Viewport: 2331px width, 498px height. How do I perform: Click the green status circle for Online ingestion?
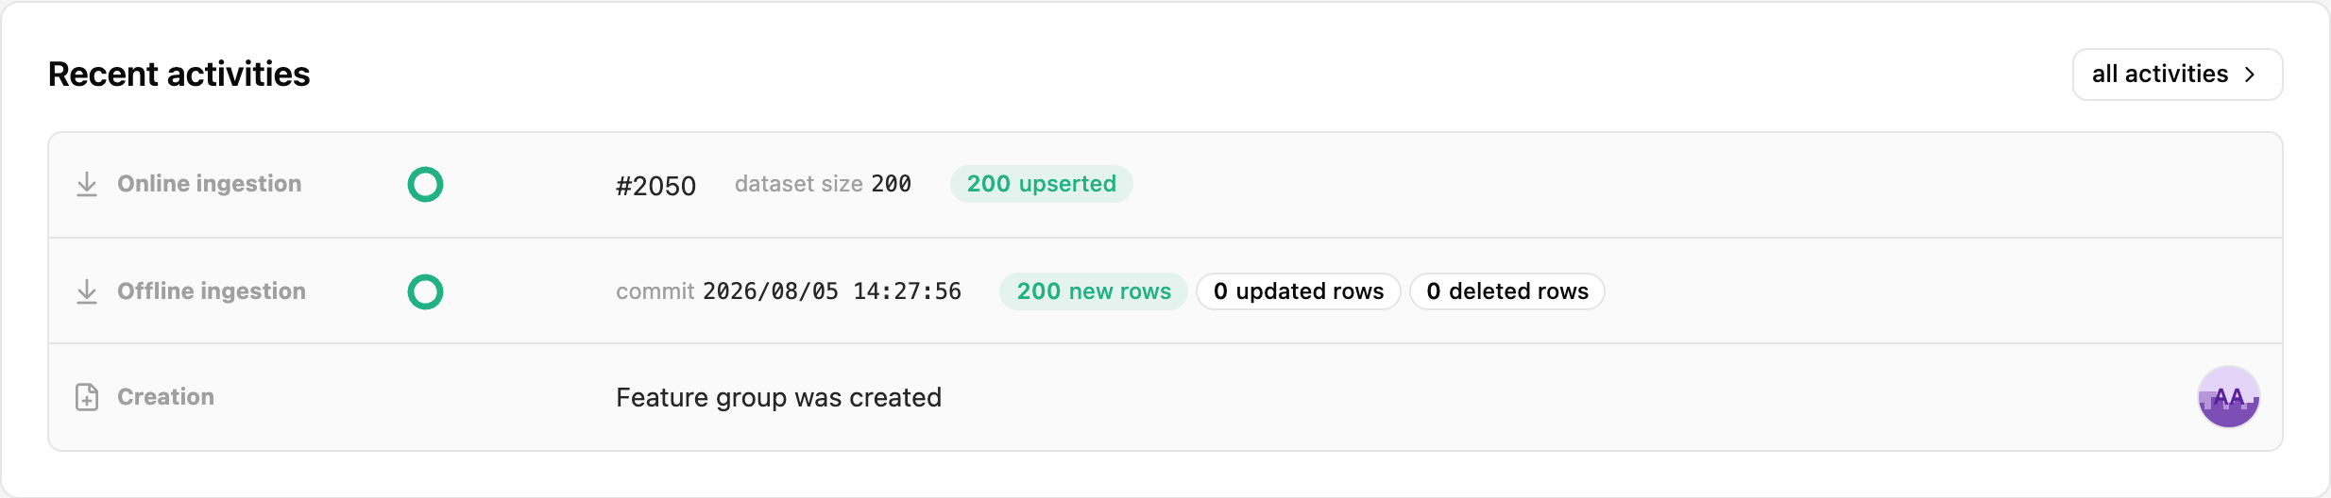click(425, 184)
